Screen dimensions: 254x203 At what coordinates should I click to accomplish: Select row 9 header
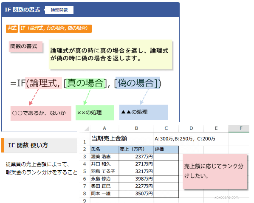(85, 200)
